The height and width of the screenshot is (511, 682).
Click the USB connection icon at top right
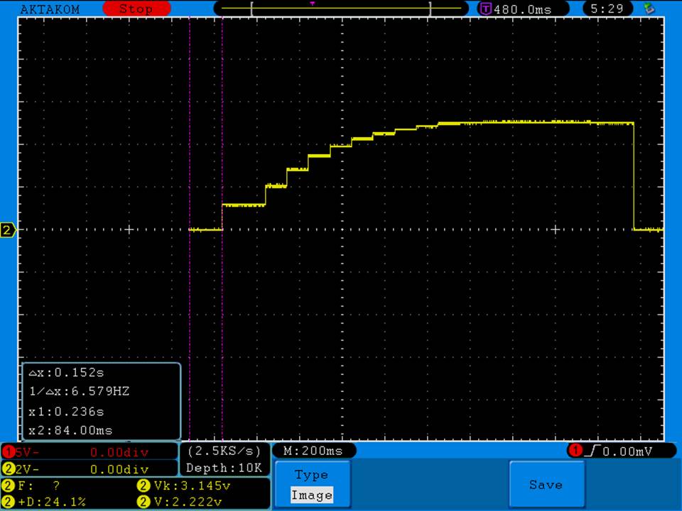(648, 9)
